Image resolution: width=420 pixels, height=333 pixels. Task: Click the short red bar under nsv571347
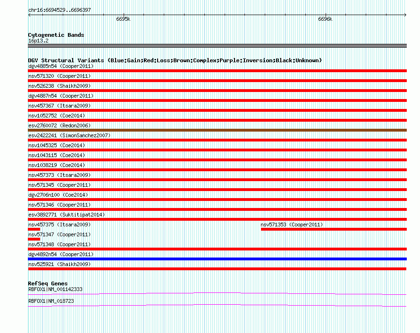(x=34, y=239)
